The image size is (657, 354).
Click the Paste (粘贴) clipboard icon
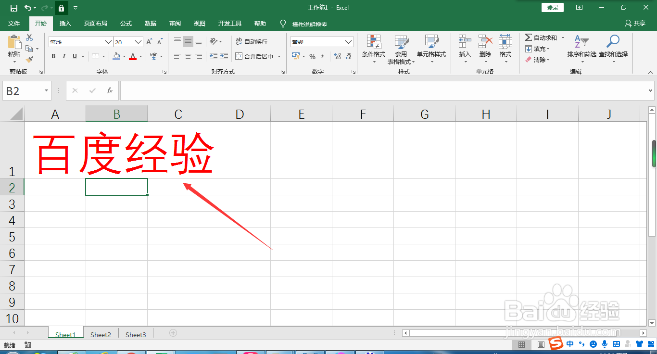click(x=14, y=42)
